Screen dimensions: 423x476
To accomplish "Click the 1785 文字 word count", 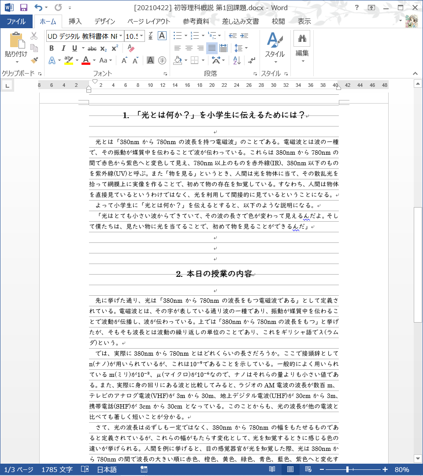I will click(x=57, y=470).
